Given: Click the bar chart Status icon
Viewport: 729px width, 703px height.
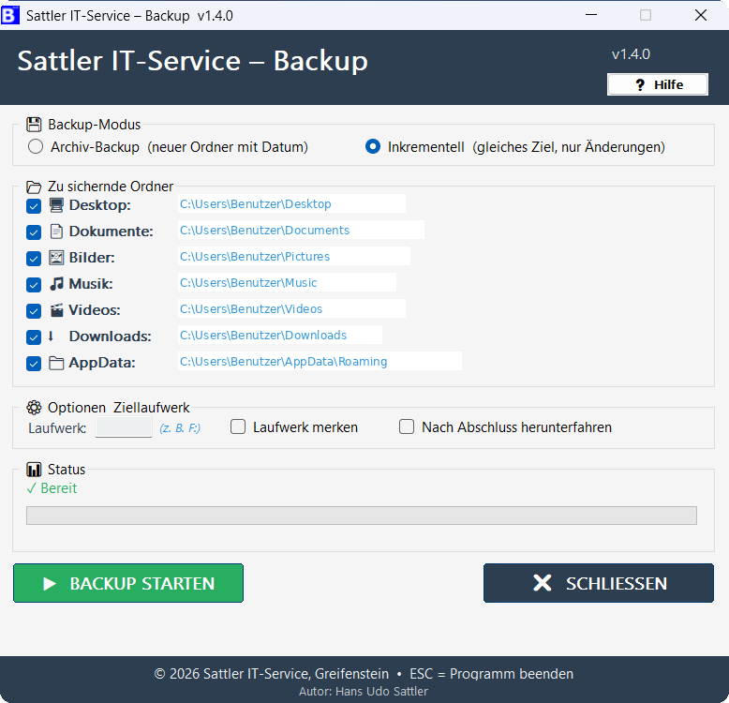Looking at the screenshot, I should [34, 470].
